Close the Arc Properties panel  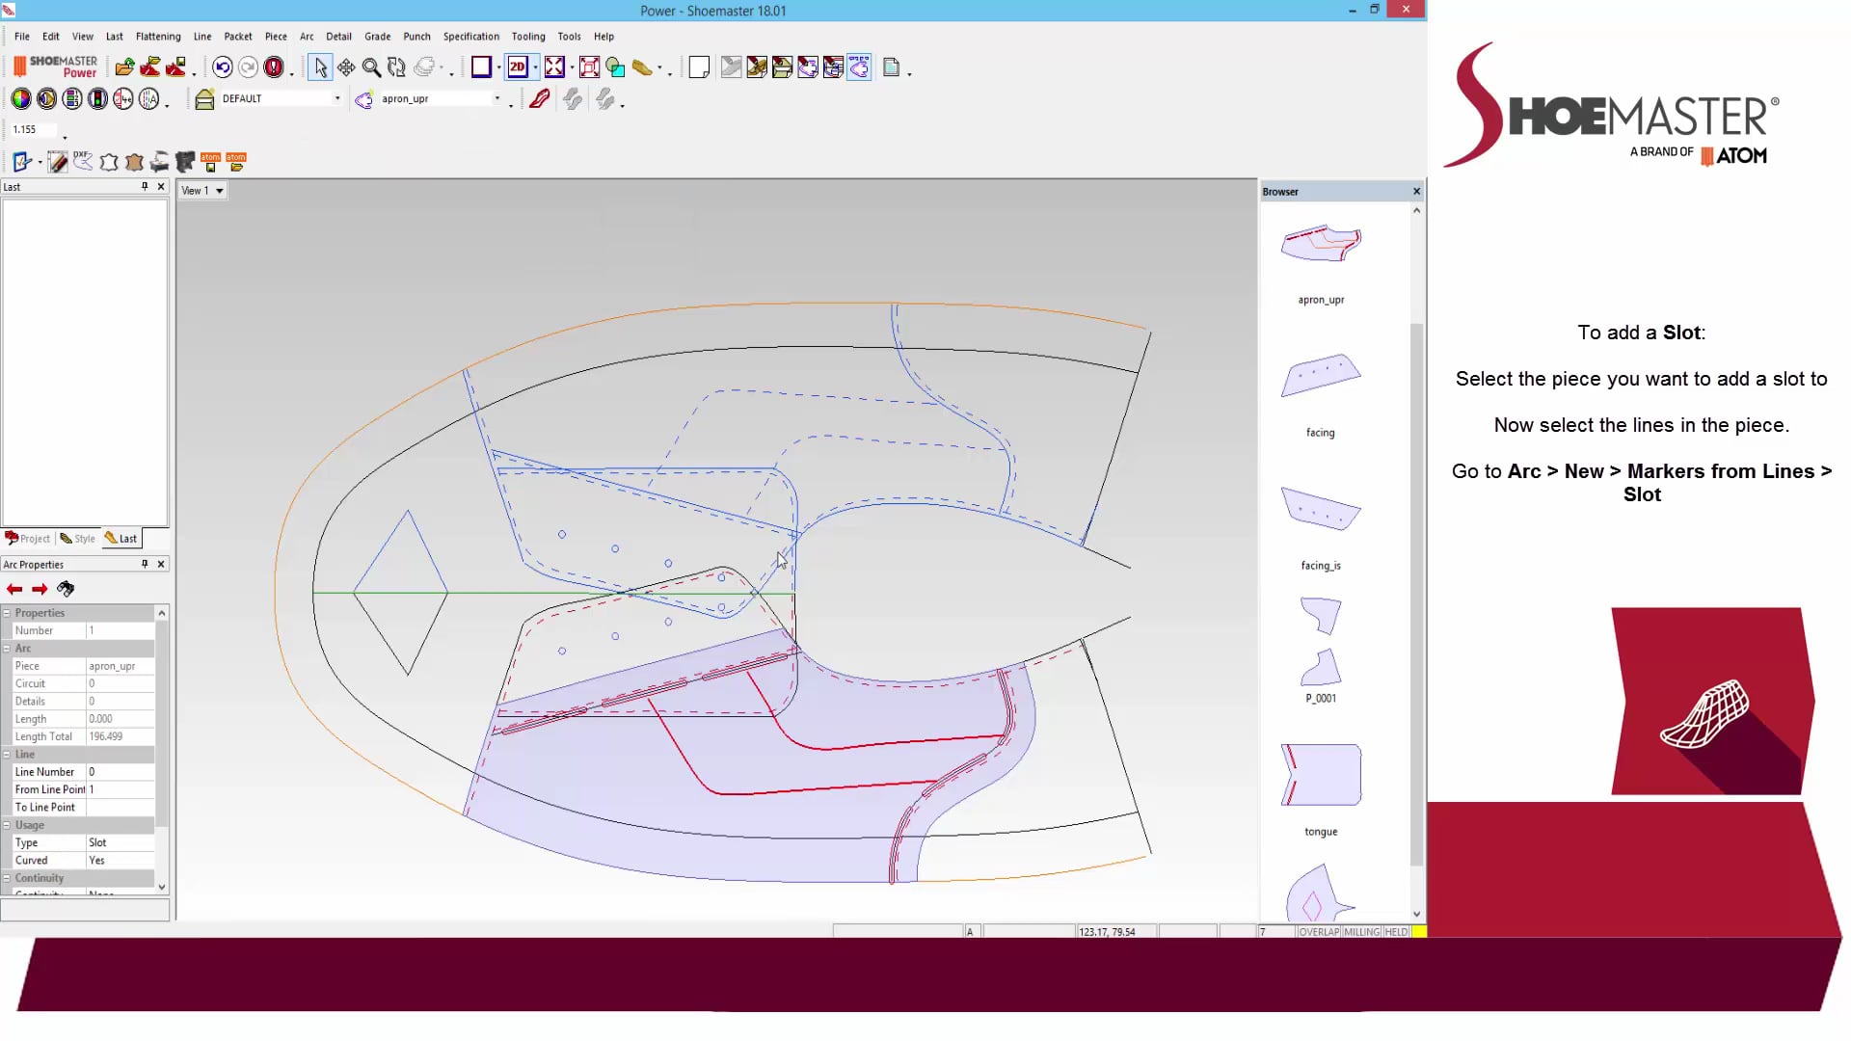[x=161, y=565]
